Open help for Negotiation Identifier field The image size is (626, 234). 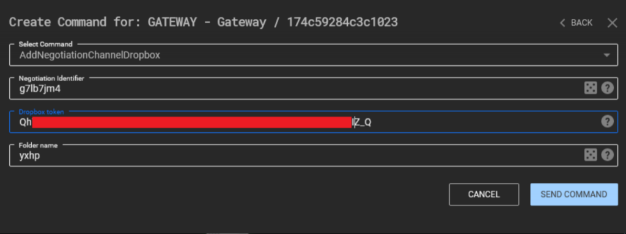[x=607, y=88]
